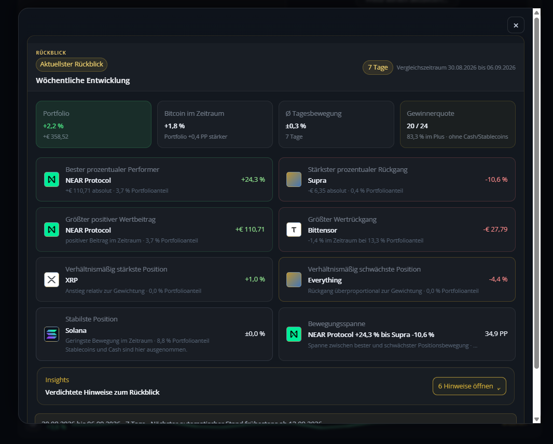Click the -4,4 % value for Everything
The width and height of the screenshot is (553, 444).
click(498, 279)
